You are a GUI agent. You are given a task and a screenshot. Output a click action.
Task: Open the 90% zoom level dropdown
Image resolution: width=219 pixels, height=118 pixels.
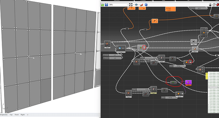point(119,5)
